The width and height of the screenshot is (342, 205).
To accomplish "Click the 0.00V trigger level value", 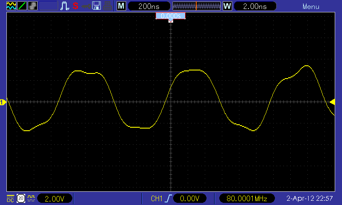I will pos(189,199).
